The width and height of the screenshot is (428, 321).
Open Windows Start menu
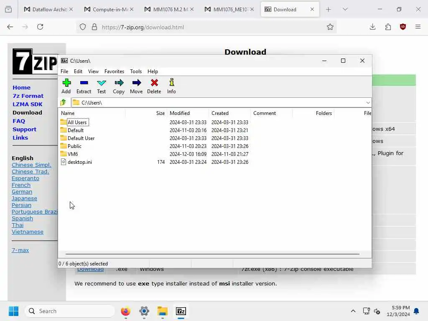(13, 311)
